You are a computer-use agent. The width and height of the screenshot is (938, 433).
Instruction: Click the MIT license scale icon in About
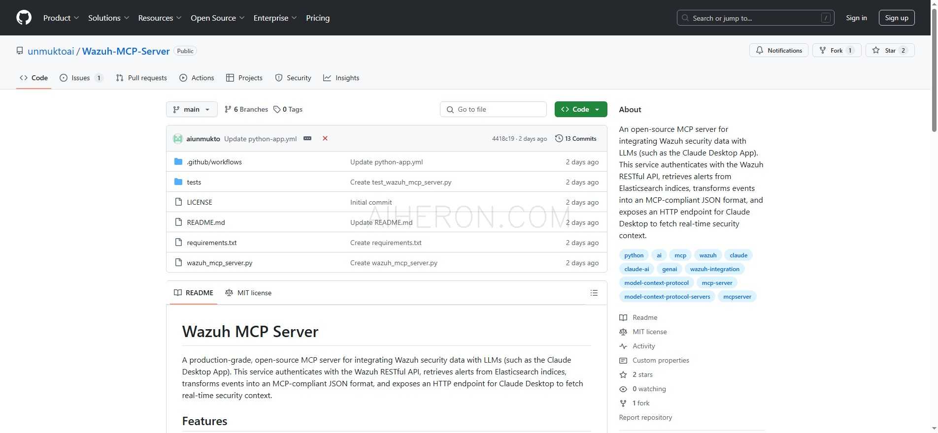(623, 332)
